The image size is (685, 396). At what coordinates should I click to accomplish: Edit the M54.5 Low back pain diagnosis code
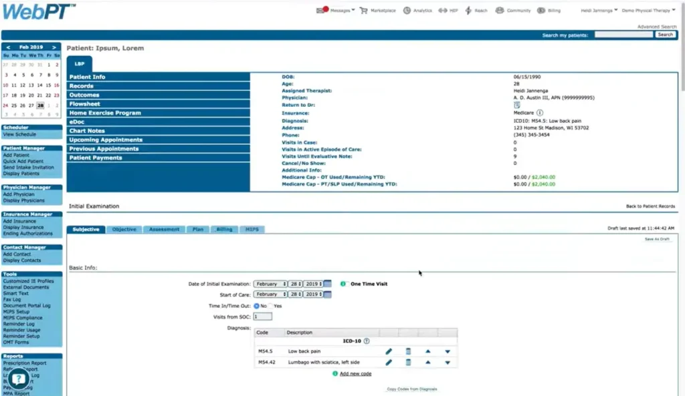pos(390,351)
